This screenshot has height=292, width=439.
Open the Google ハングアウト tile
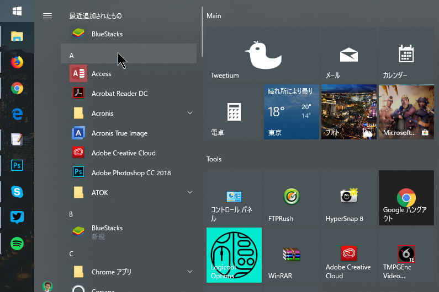(x=406, y=198)
